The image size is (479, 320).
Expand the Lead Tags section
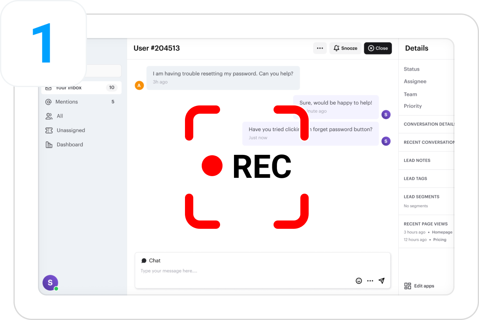click(415, 179)
